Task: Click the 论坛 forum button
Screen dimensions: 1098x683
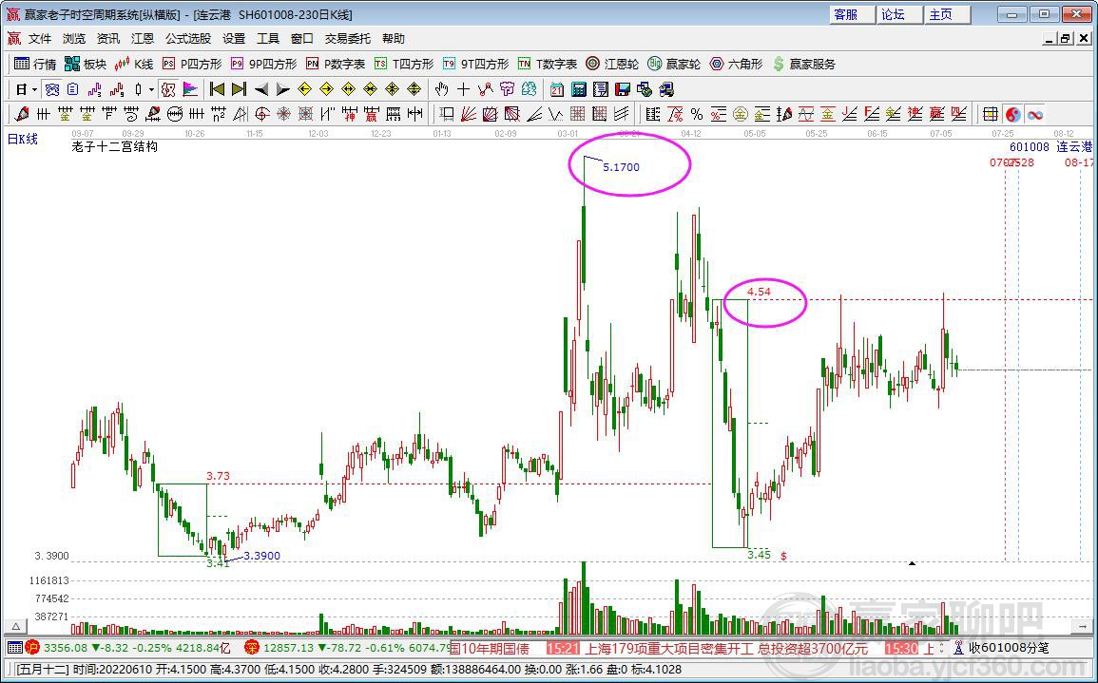Action: click(x=900, y=14)
